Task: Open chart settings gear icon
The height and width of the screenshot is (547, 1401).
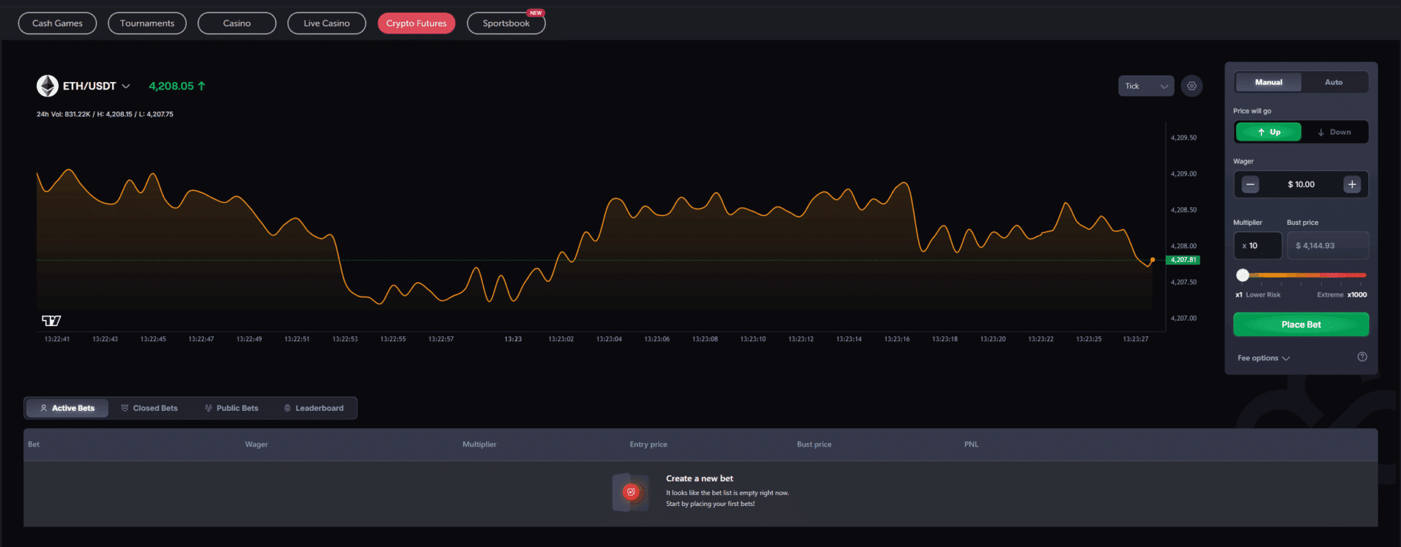Action: tap(1192, 86)
